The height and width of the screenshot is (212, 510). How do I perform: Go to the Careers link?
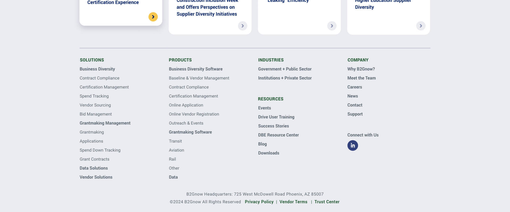tap(355, 87)
